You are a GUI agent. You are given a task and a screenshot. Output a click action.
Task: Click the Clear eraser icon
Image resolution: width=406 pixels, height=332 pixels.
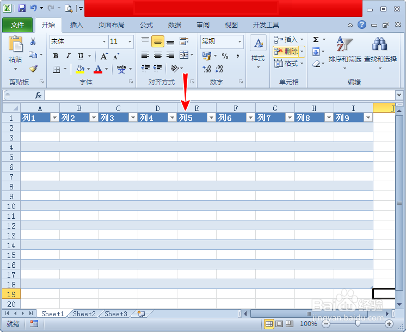316,64
